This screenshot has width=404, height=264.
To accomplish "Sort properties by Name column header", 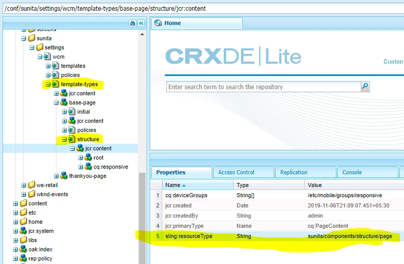I will tap(197, 185).
